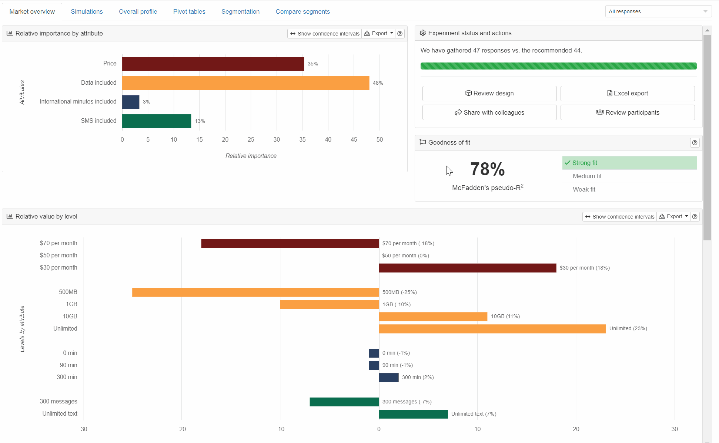
Task: Expand Export menu in Relative value panel
Action: (673, 217)
